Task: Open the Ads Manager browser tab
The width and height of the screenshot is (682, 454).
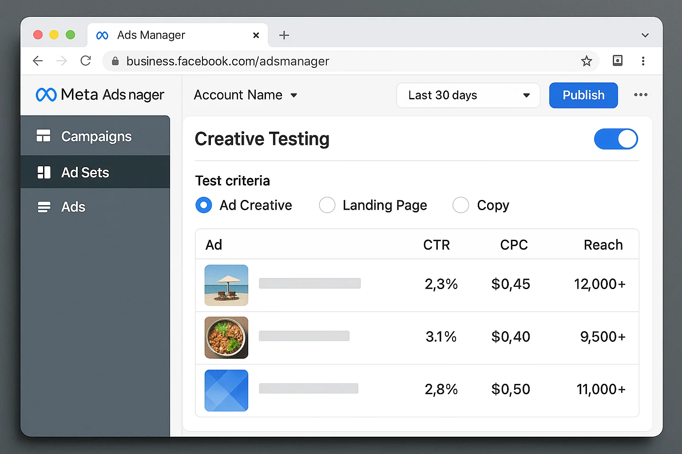Action: (151, 35)
